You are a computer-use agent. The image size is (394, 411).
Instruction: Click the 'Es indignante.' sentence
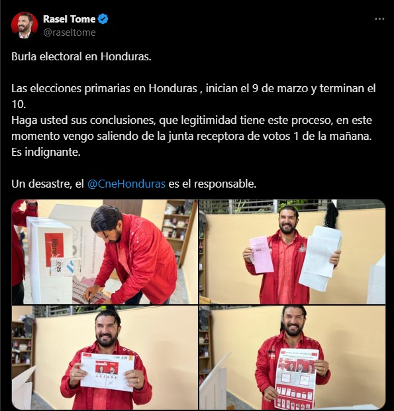(x=46, y=152)
